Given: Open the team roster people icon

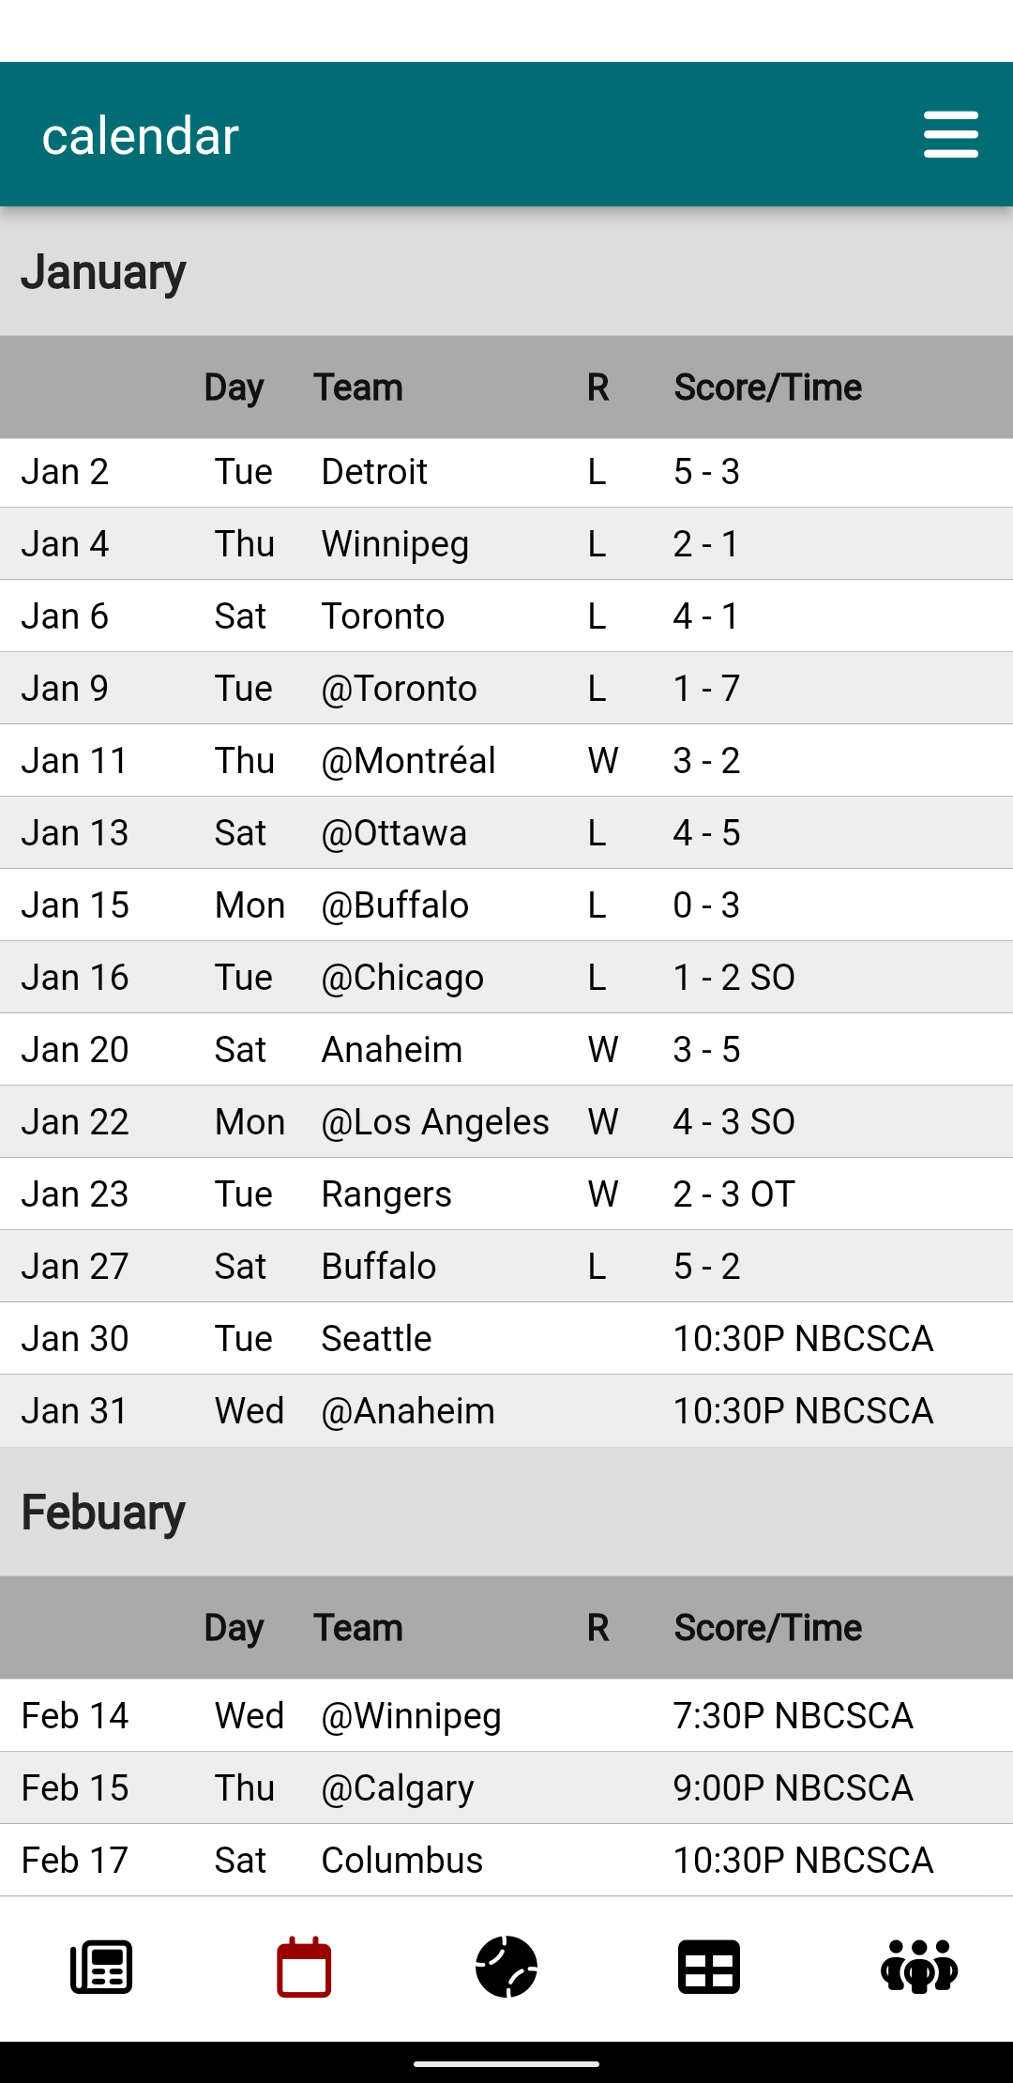Looking at the screenshot, I should point(919,1967).
